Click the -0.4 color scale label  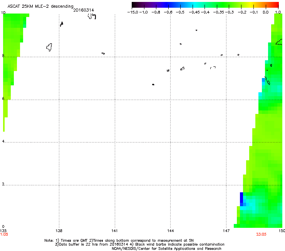(205, 12)
